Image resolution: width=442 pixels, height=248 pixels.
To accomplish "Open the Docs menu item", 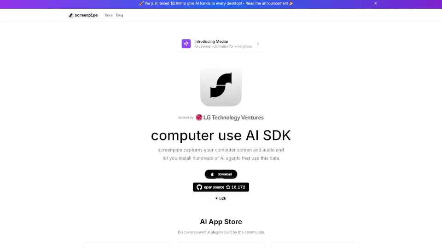I will point(109,15).
